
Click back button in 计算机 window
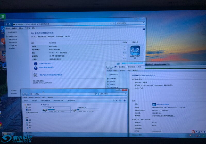[x=23, y=94]
